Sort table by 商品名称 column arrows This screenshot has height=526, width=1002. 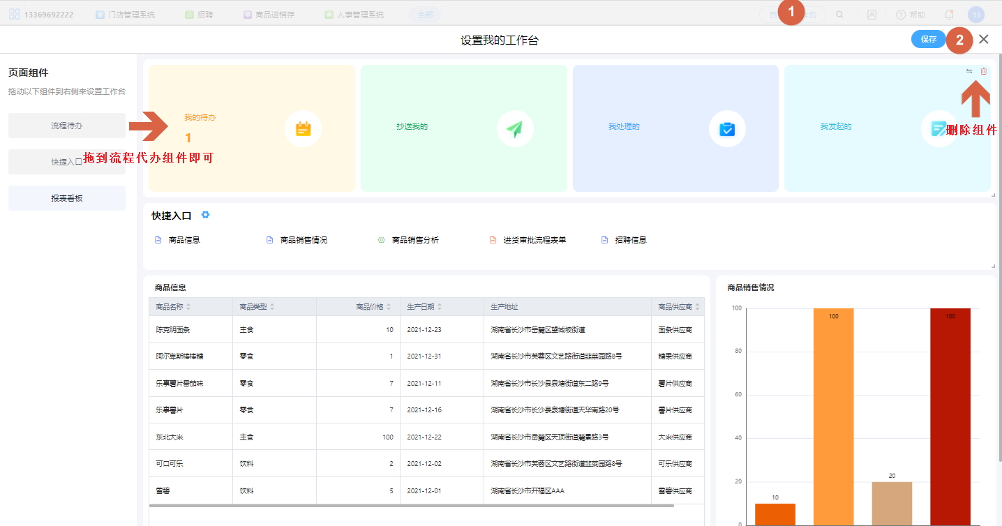[x=188, y=307]
